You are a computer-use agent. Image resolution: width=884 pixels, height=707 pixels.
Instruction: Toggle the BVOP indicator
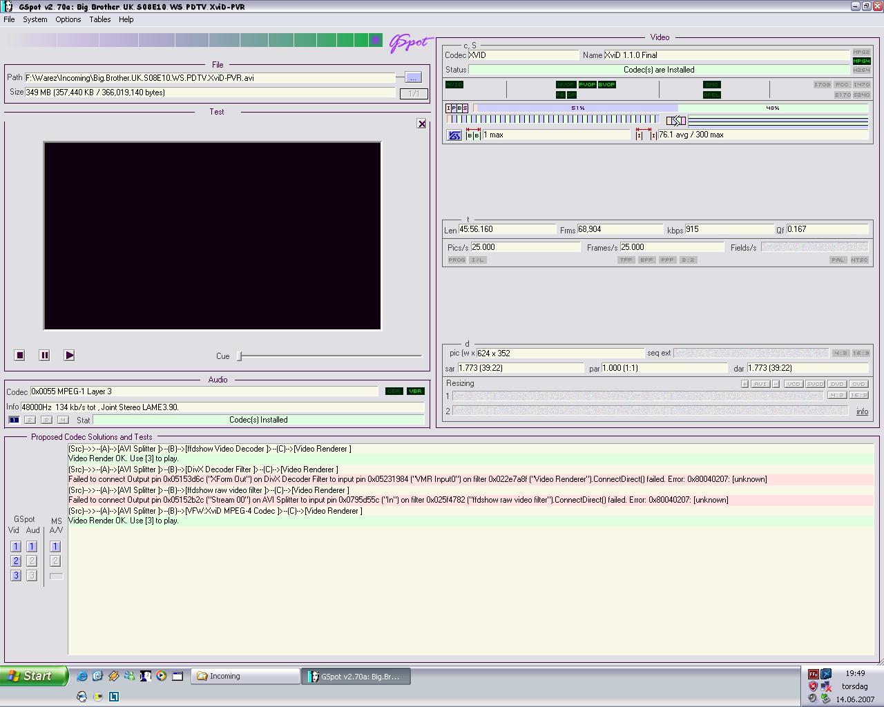(606, 84)
